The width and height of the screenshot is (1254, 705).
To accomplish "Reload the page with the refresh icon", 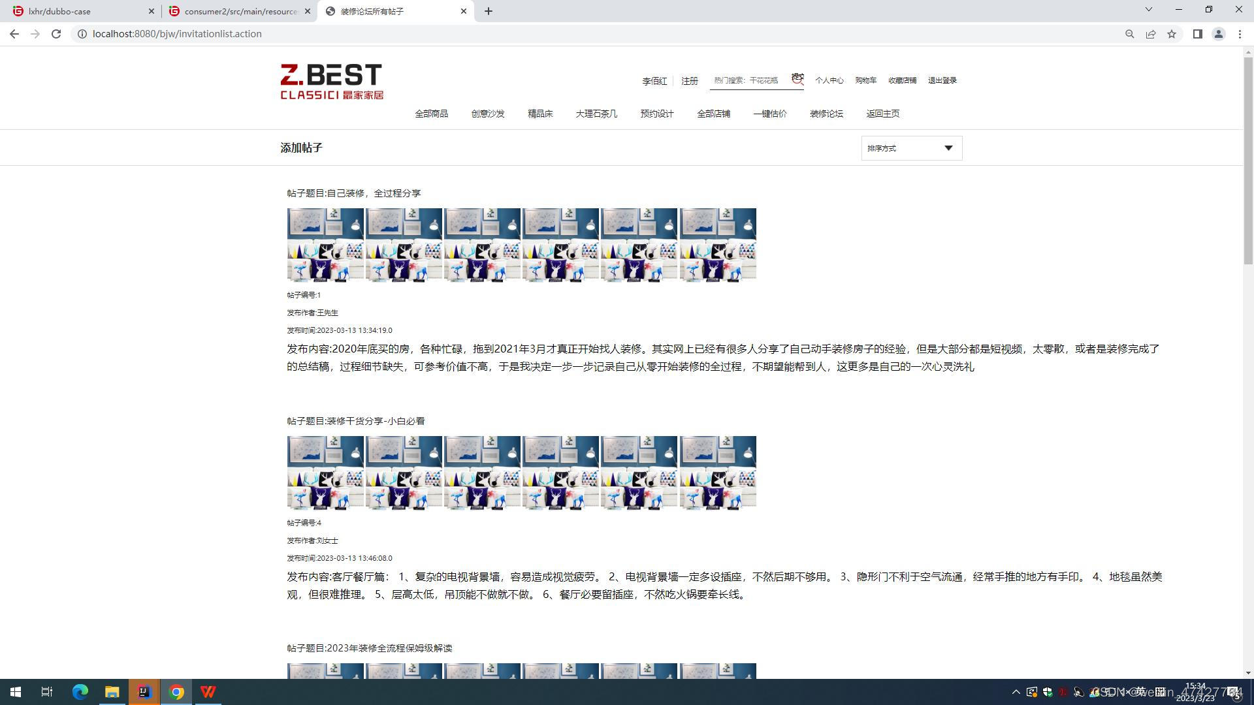I will [x=56, y=34].
